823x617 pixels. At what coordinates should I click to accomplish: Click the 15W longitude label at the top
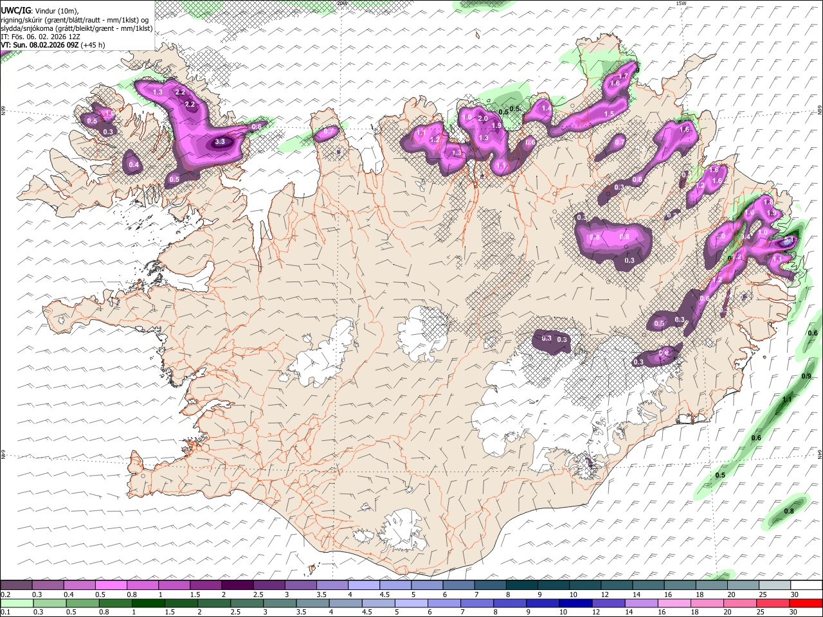[x=681, y=3]
